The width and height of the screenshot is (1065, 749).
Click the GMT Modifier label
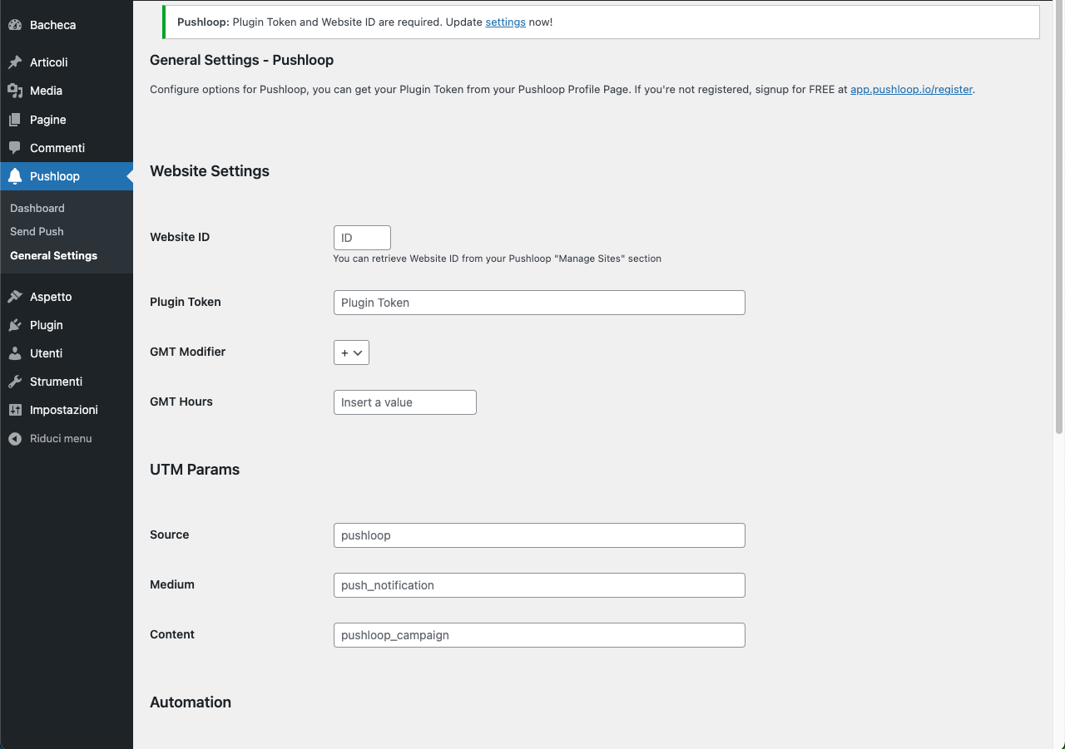[188, 352]
